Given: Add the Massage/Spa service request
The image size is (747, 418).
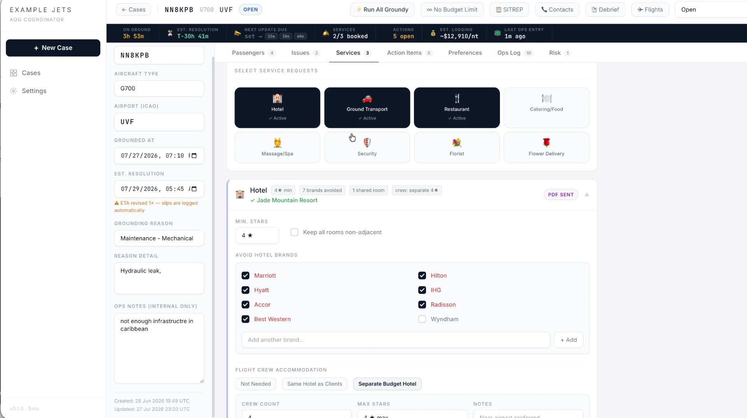Looking at the screenshot, I should (x=277, y=148).
